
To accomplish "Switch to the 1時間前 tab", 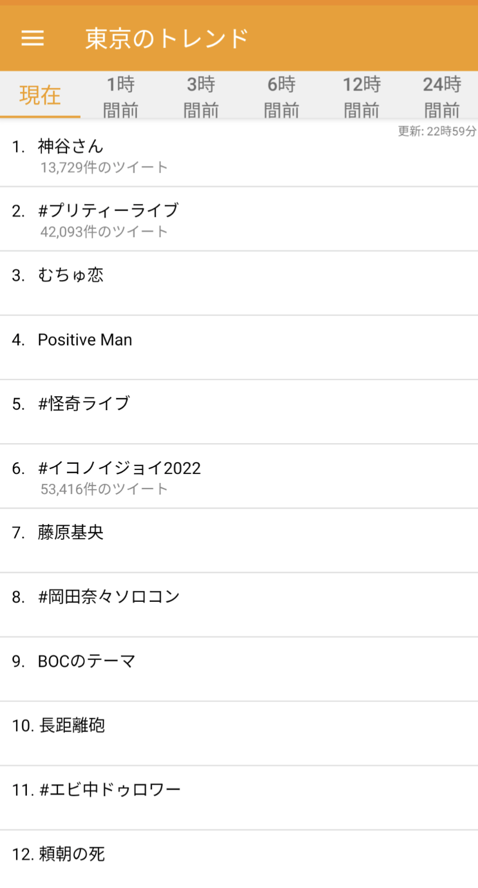I will (120, 96).
